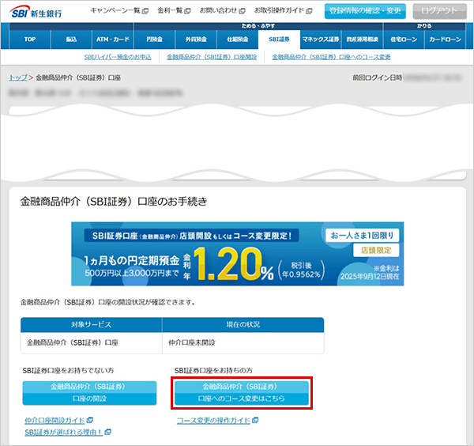Screen dimensions: 474x446
Task: Click external-window icon beside 仲介口座開設ガイド
Action: [90, 420]
